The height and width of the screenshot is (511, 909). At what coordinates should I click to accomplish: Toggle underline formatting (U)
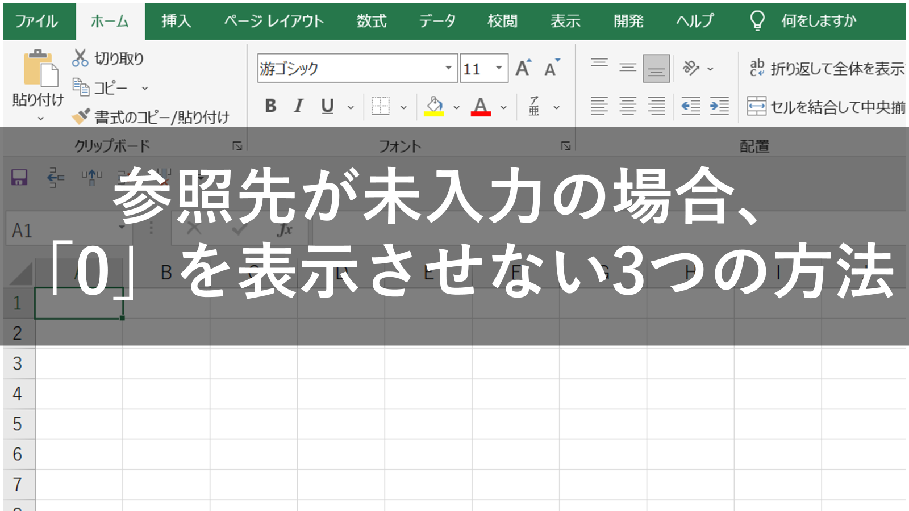pos(327,106)
